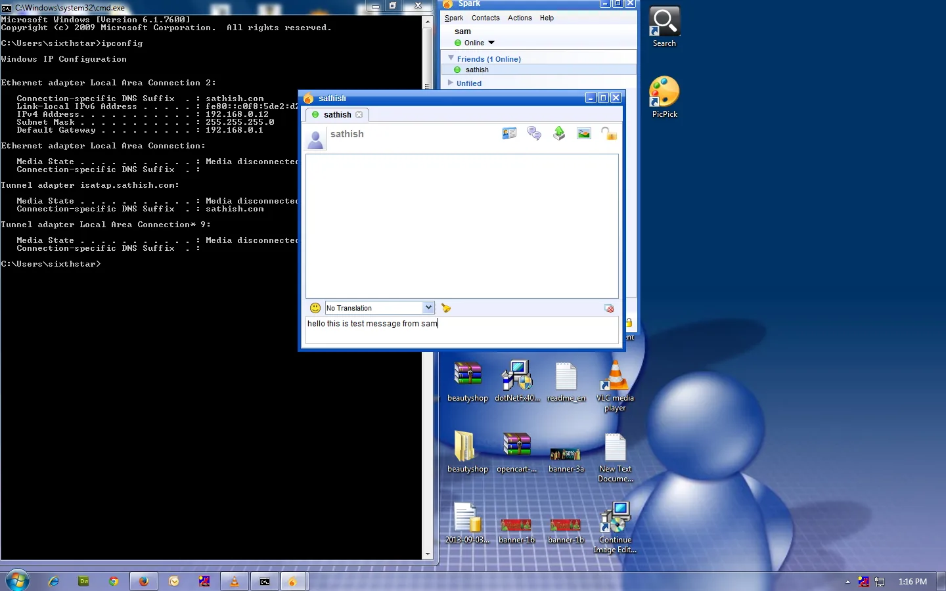Select the sathish chat tab
Viewport: 946px width, 591px height.
coord(336,114)
